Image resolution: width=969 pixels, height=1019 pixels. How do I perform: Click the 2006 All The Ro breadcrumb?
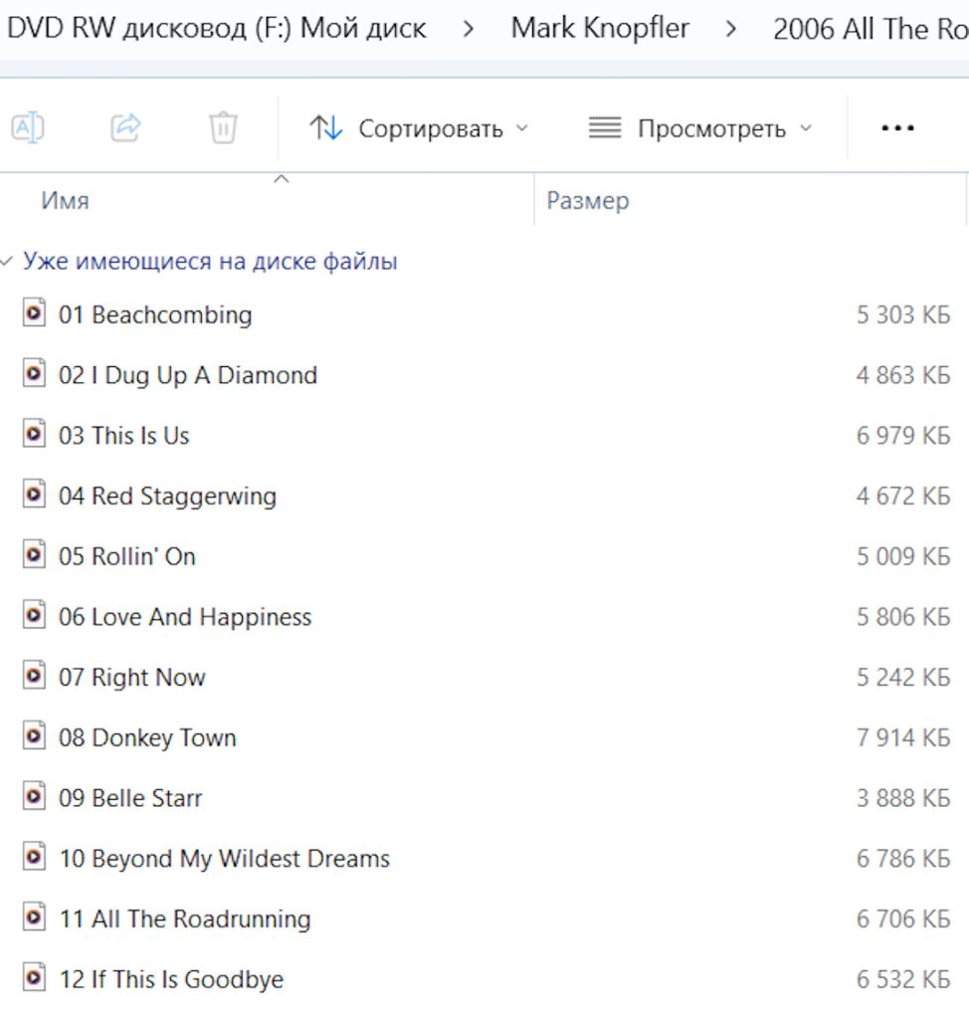[x=871, y=29]
